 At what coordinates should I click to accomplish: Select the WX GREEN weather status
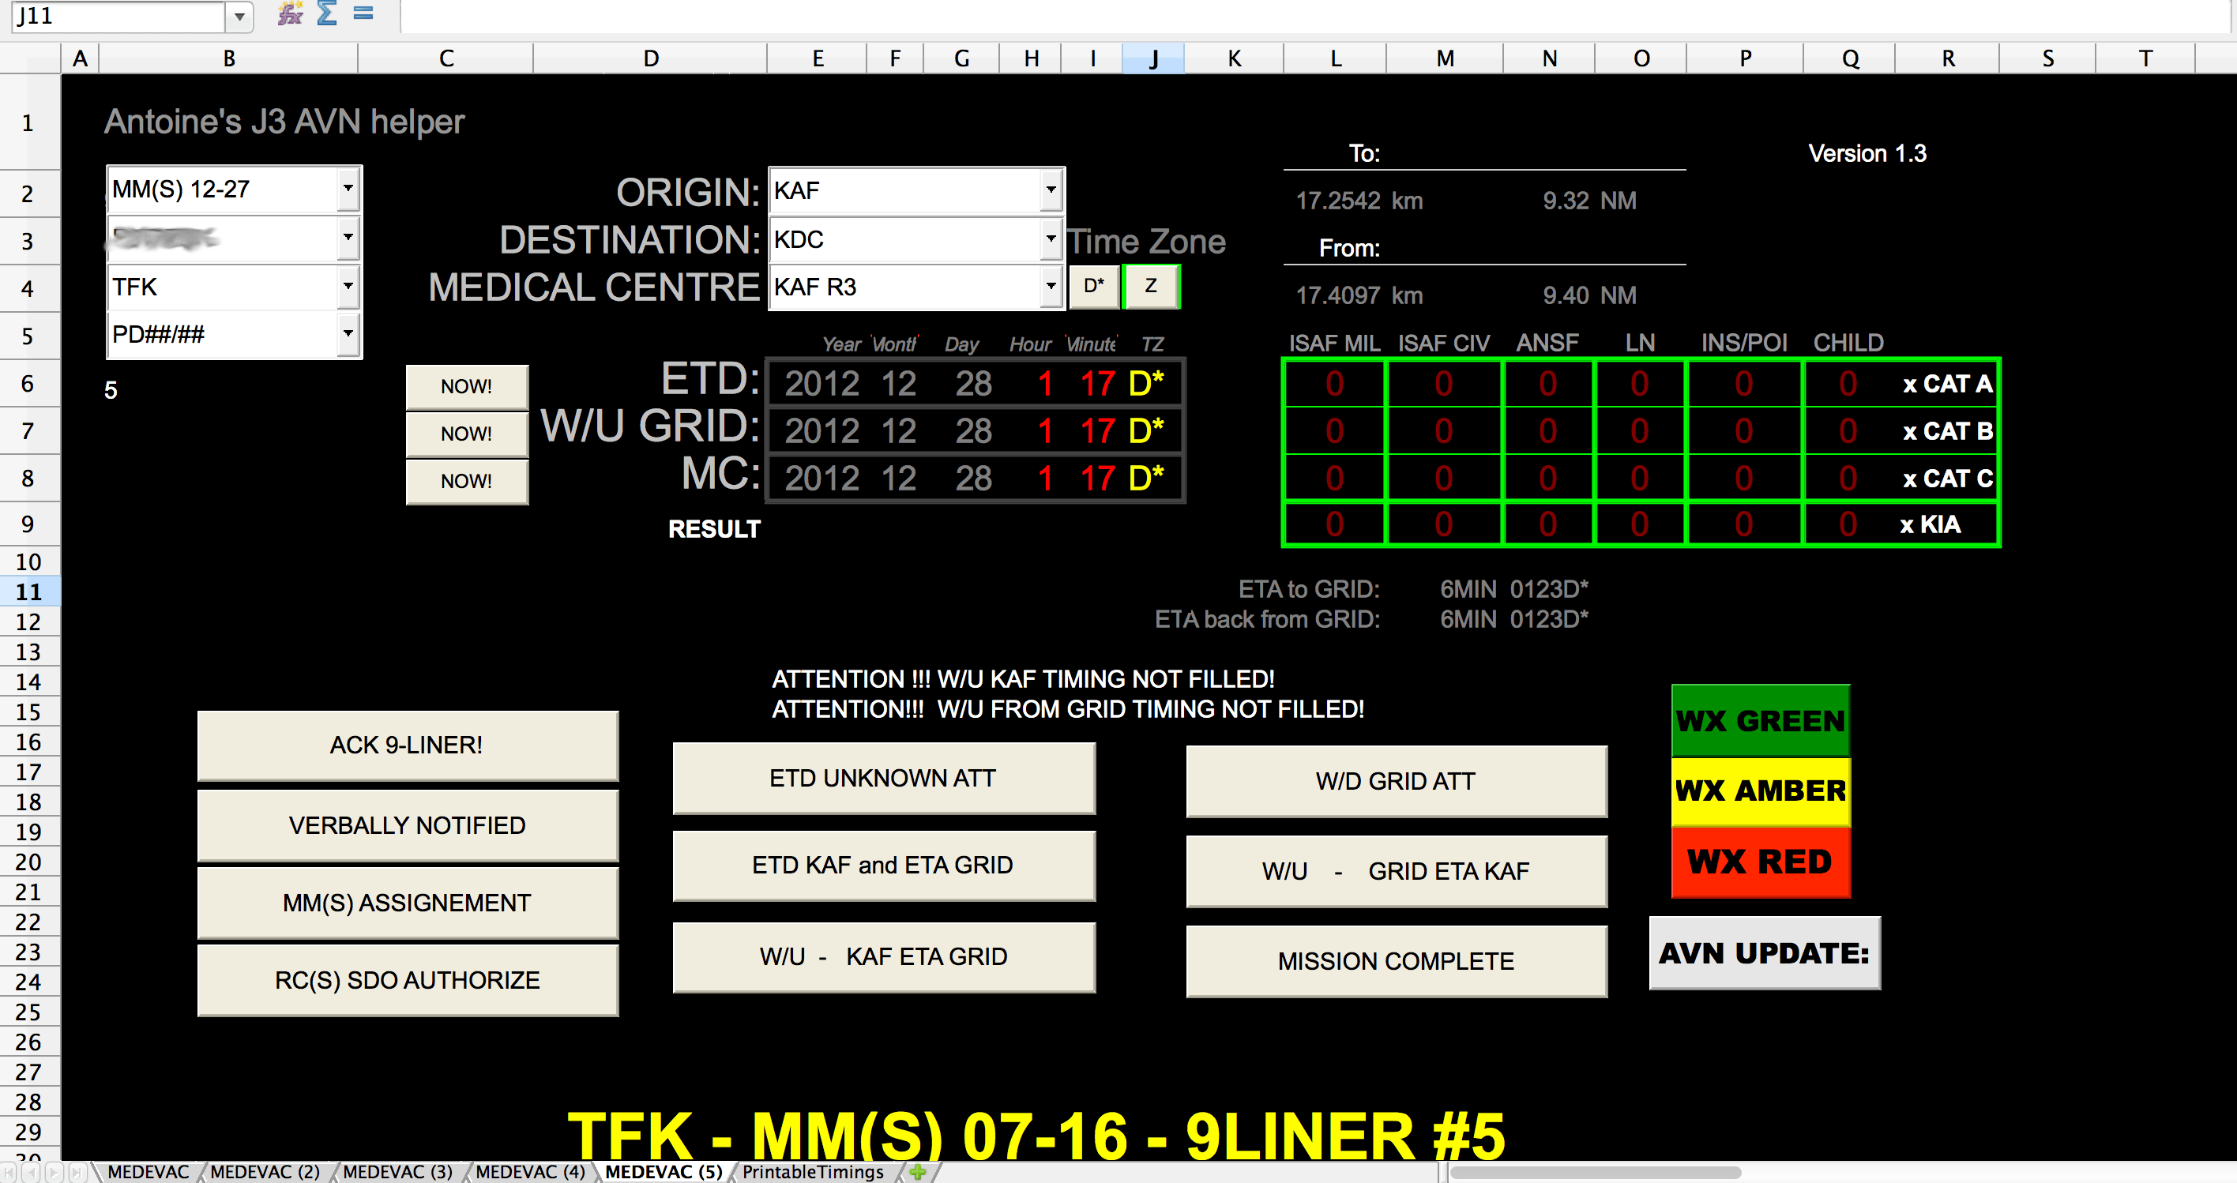tap(1760, 720)
